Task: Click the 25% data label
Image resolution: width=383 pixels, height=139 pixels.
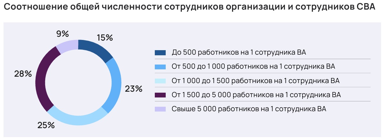Action: (x=46, y=125)
